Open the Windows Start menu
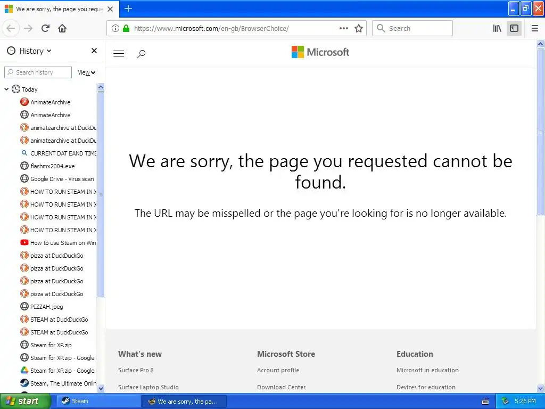The height and width of the screenshot is (409, 545). coord(24,401)
